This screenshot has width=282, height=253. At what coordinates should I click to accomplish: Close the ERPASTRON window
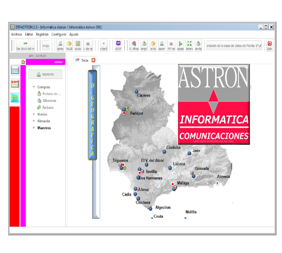pyautogui.click(x=271, y=27)
